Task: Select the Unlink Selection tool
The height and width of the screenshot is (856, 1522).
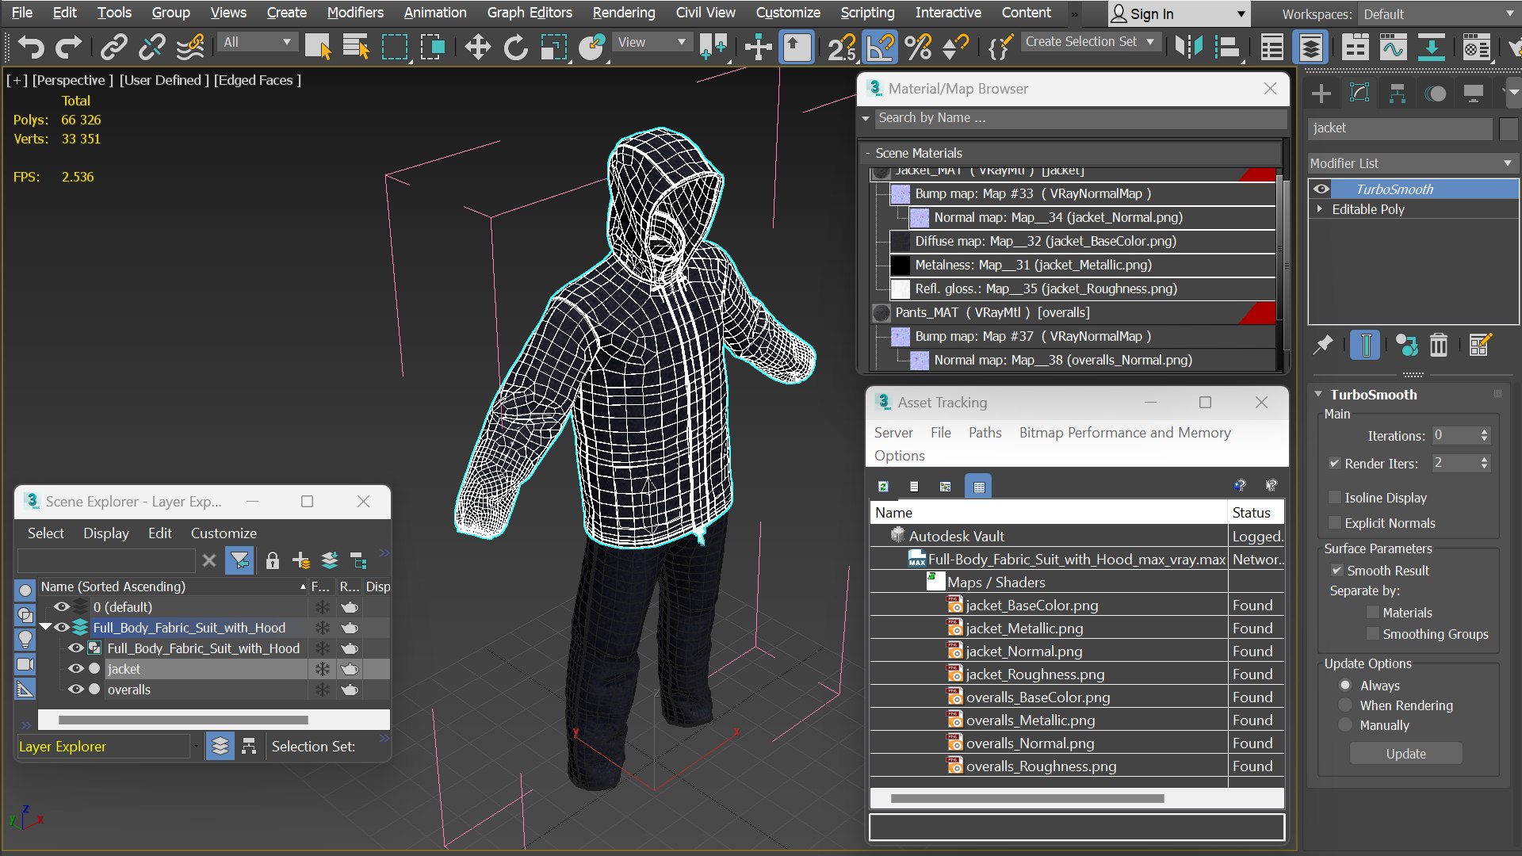Action: coord(151,47)
